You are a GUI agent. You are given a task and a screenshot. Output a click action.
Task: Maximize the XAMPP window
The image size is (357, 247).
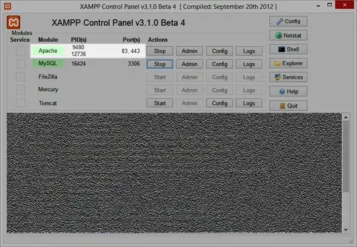pyautogui.click(x=329, y=5)
